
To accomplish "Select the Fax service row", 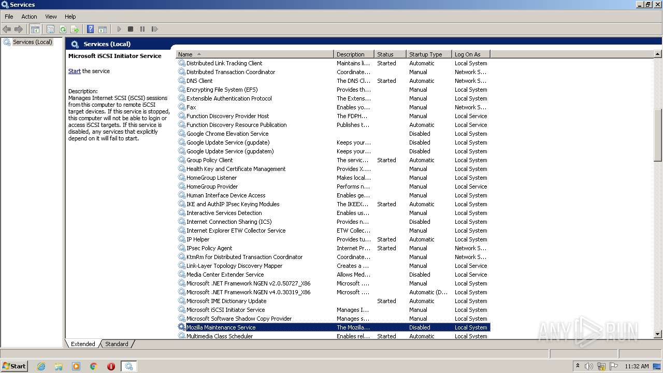I will click(x=333, y=107).
